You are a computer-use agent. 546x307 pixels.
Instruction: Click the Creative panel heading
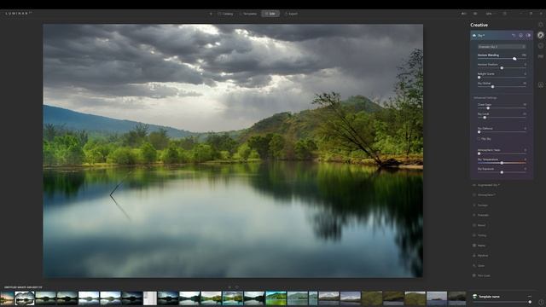[x=479, y=25]
